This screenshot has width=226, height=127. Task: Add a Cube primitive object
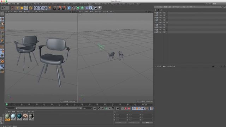69,8
